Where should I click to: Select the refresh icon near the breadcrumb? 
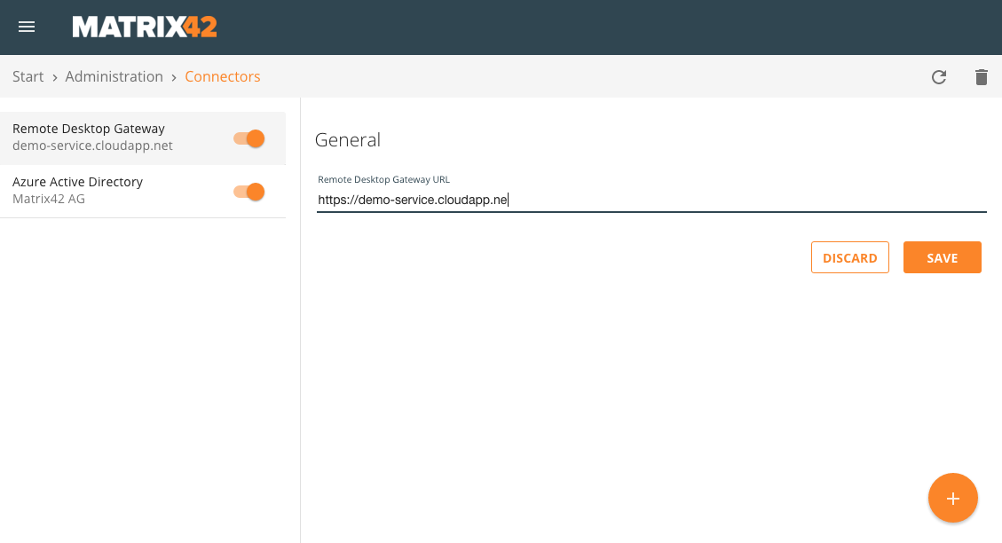[x=938, y=77]
